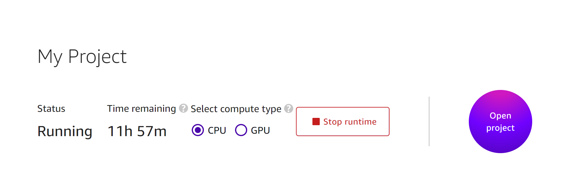Click the Running status text
This screenshot has height=175, width=570.
coord(65,131)
